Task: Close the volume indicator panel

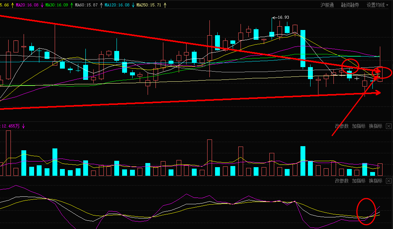Action: (x=389, y=126)
